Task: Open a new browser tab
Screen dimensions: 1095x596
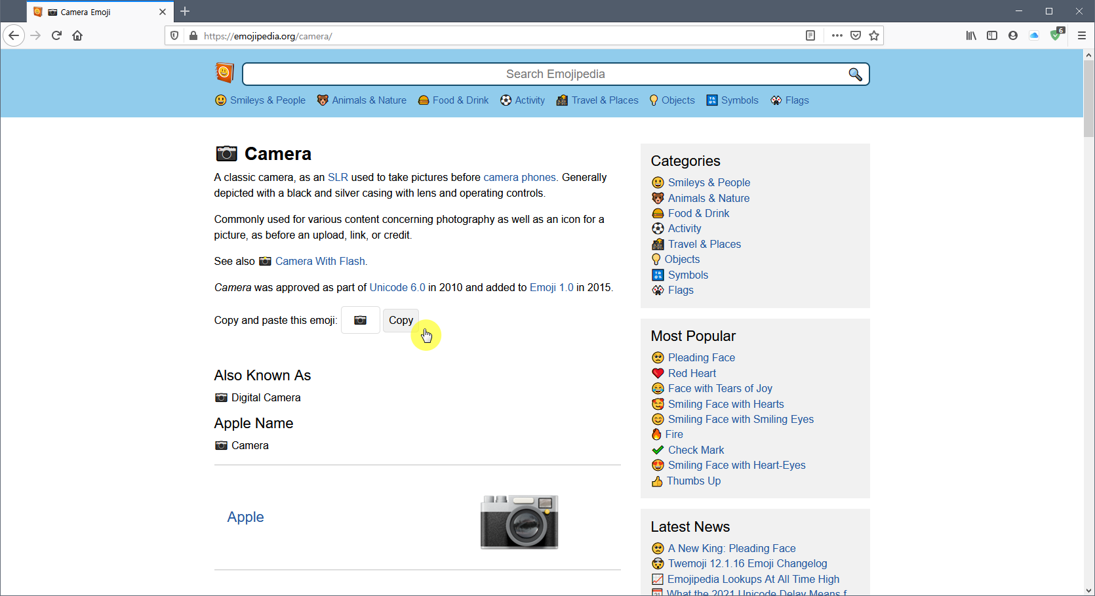Action: [x=185, y=11]
